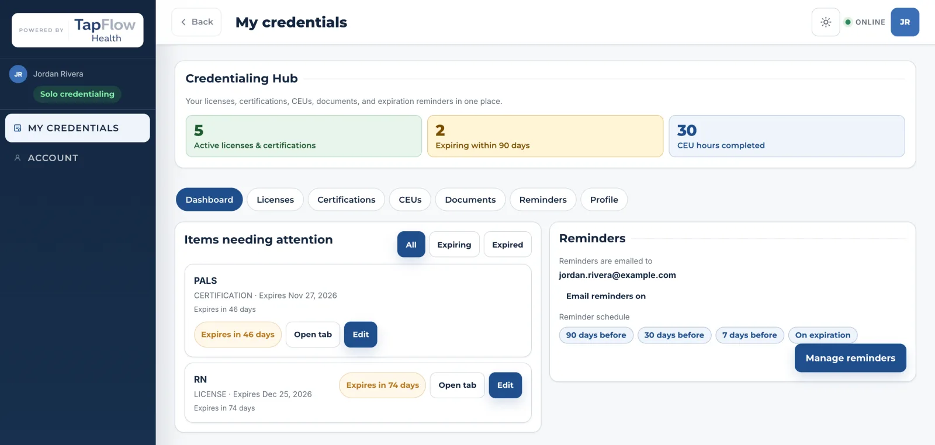Screen dimensions: 935x445
Task: Click the jordan.rivera@example.com email text
Action: click(617, 275)
